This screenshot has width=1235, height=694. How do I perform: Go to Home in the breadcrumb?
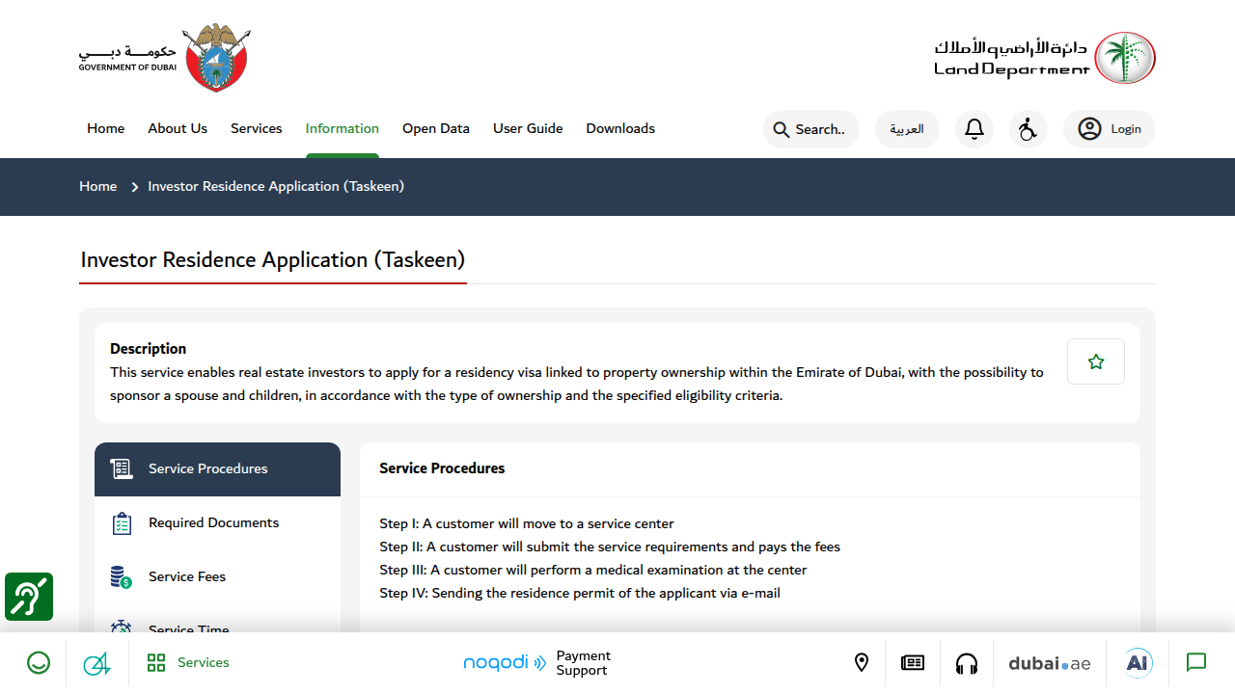(x=98, y=186)
